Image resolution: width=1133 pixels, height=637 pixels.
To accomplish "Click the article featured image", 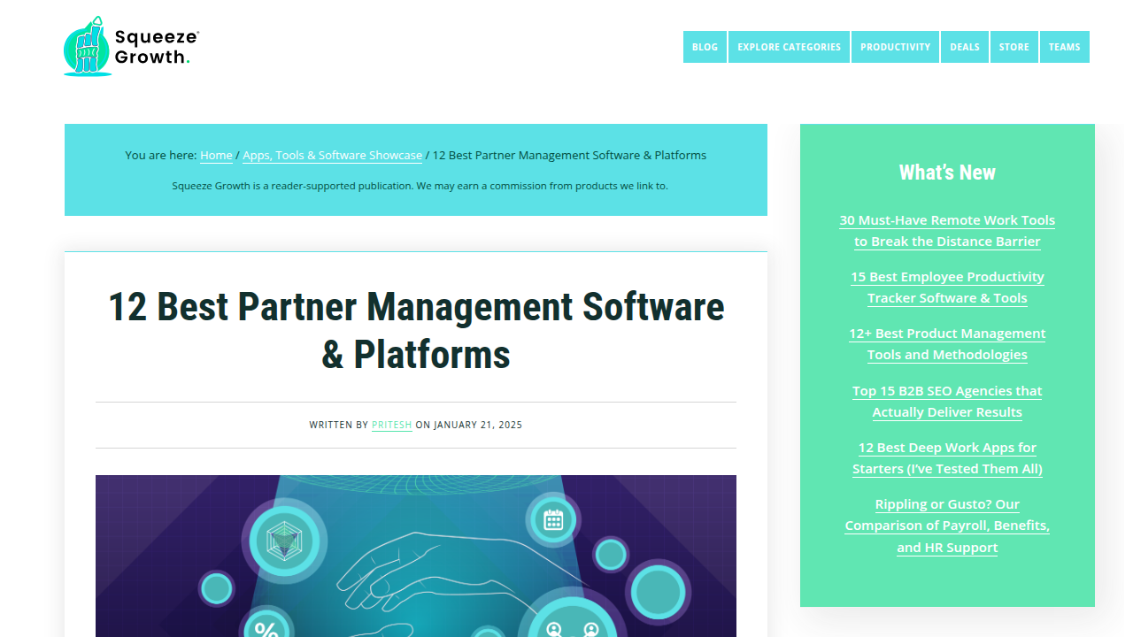I will (x=416, y=556).
